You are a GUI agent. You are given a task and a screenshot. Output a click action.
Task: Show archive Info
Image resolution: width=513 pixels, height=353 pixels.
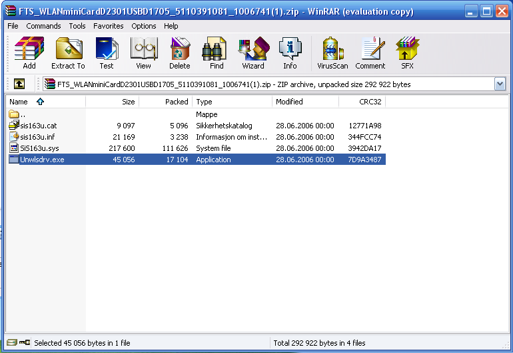[290, 53]
